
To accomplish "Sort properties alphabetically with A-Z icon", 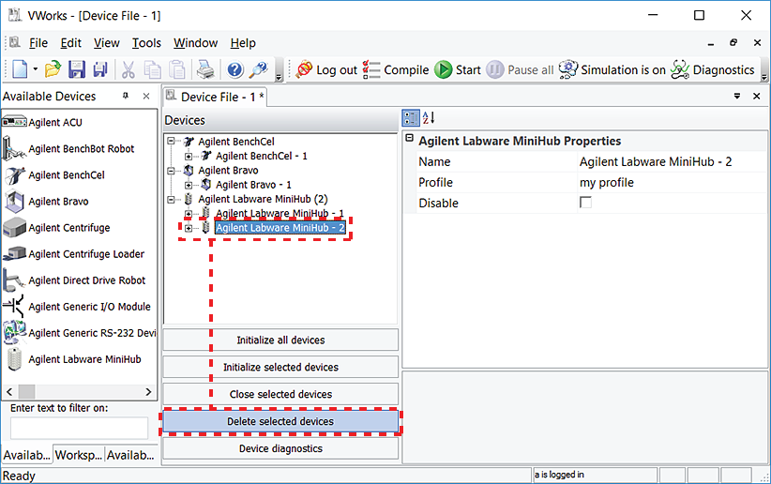I will point(429,118).
